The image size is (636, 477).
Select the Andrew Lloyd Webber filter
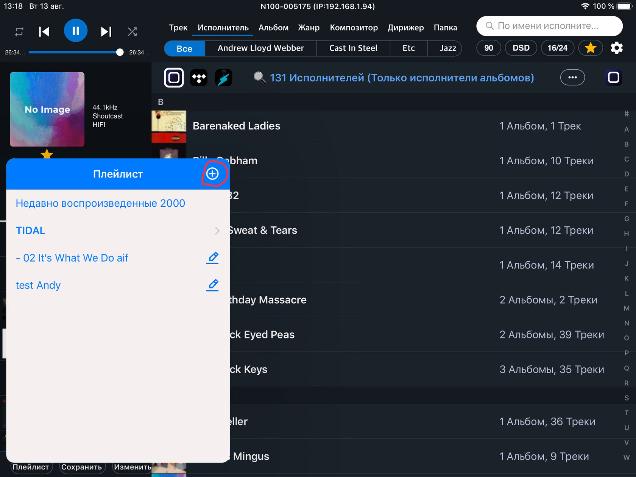[x=260, y=48]
